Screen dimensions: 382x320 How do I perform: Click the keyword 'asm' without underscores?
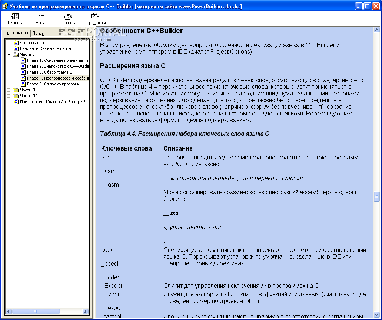pos(107,158)
